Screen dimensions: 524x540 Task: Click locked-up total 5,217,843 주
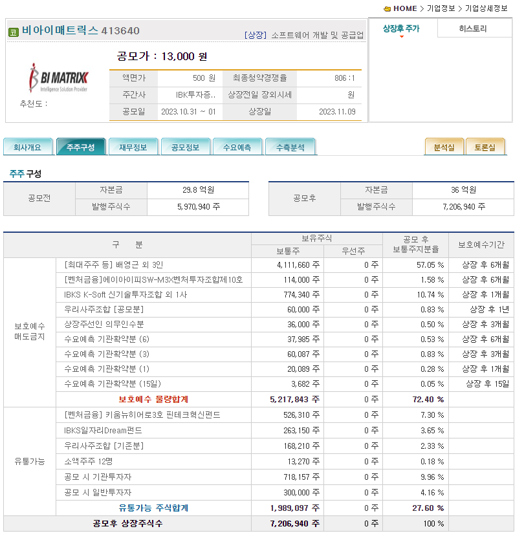pyautogui.click(x=294, y=399)
